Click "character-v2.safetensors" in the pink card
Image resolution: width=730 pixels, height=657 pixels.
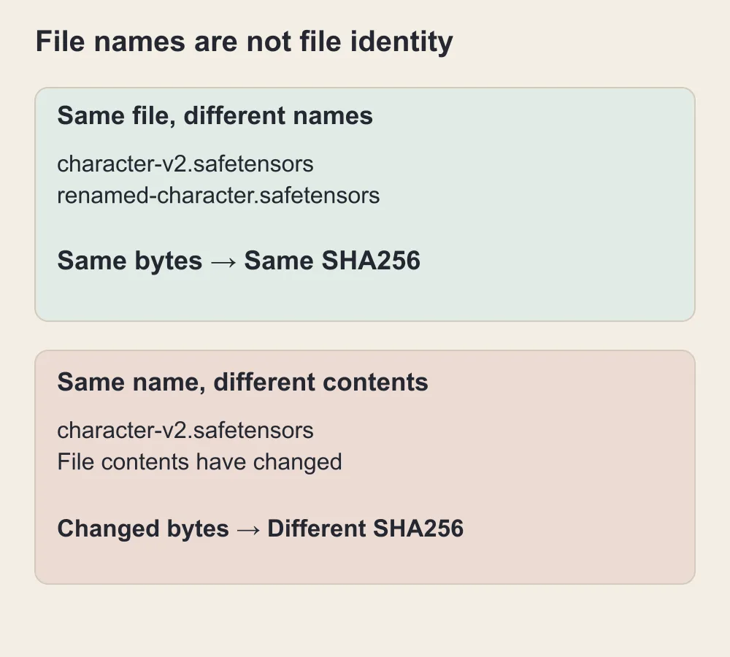pos(185,430)
